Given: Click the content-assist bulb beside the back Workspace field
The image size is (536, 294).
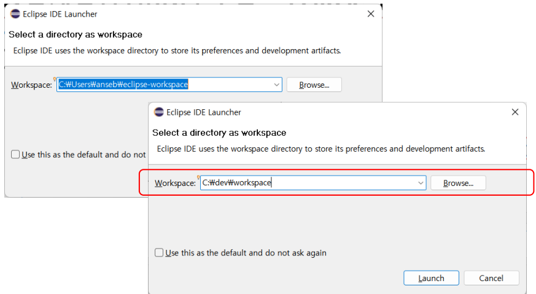Looking at the screenshot, I should click(x=55, y=79).
